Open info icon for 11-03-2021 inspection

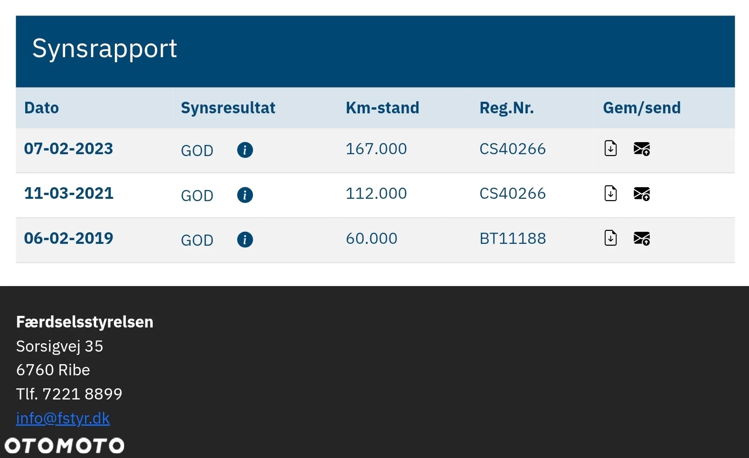click(x=245, y=195)
